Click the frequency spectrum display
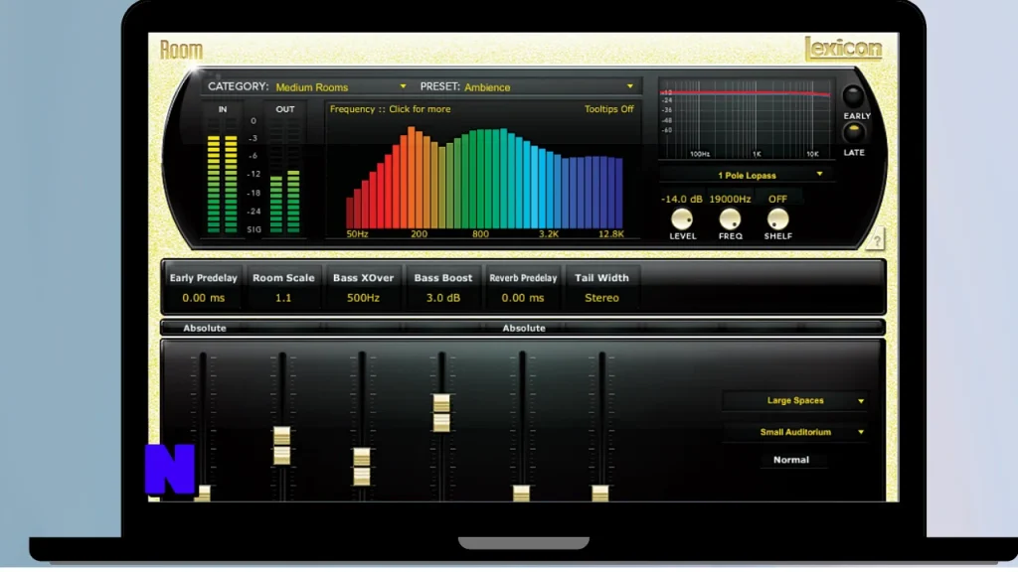This screenshot has width=1018, height=572. pos(484,178)
